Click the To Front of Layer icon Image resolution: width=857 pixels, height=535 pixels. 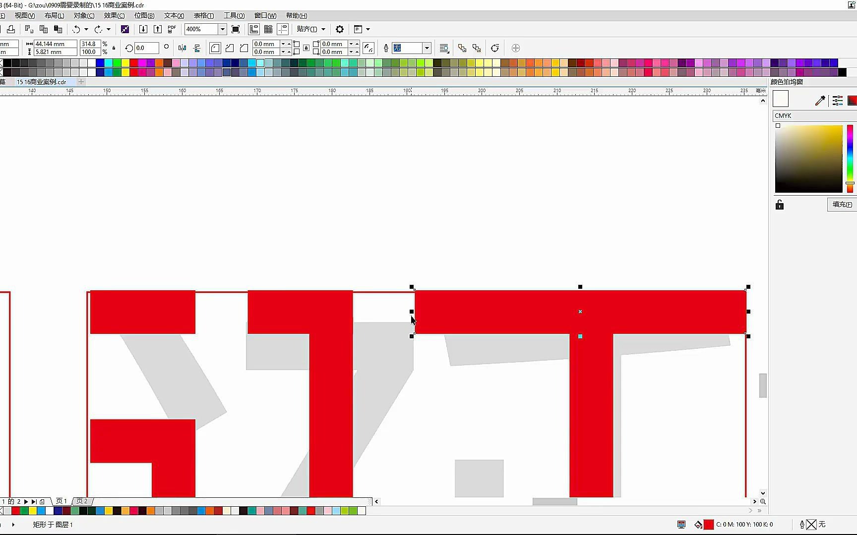pos(462,48)
